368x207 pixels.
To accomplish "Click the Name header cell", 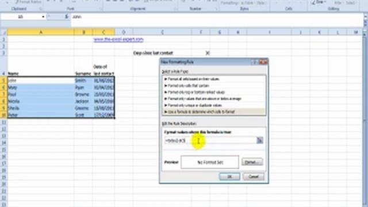I will point(41,67).
